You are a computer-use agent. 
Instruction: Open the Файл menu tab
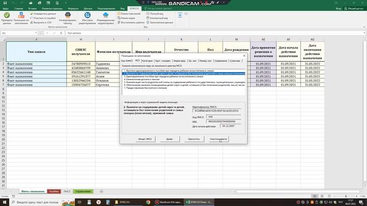coord(5,9)
